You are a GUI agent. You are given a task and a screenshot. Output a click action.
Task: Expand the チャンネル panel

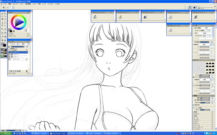8,73
